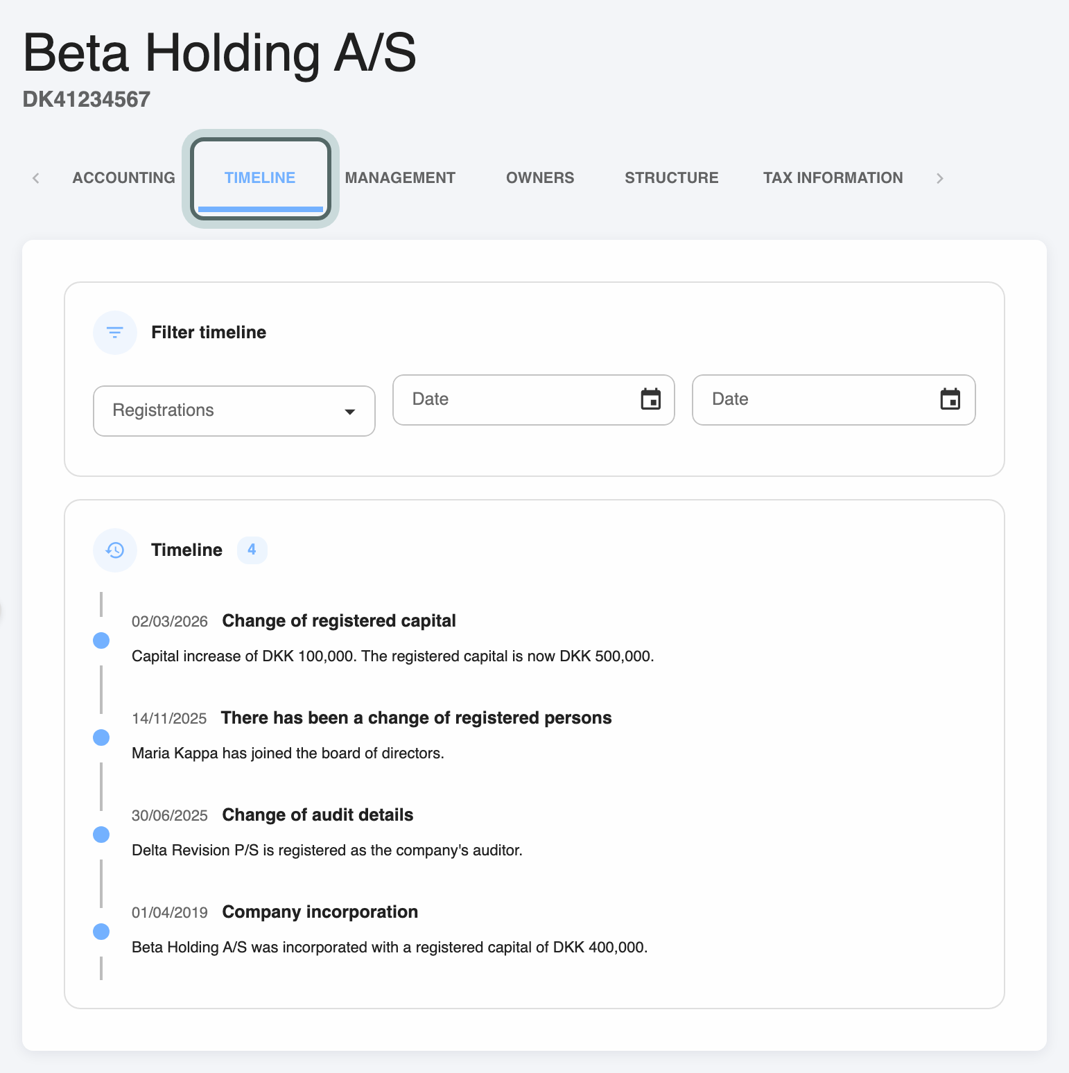Viewport: 1069px width, 1073px height.
Task: Click the date 14/11/2025
Action: (x=169, y=719)
